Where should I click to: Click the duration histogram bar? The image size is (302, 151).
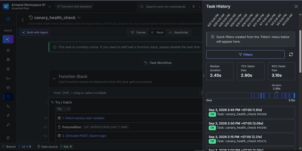tap(251, 96)
